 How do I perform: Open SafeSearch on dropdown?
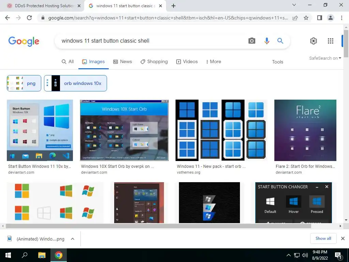325,58
